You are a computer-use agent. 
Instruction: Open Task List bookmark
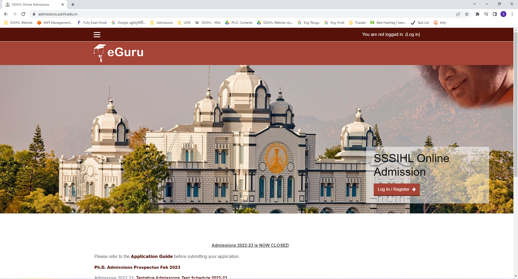click(420, 23)
